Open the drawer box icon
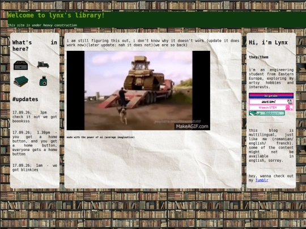306x229 pixels. [x=21, y=65]
